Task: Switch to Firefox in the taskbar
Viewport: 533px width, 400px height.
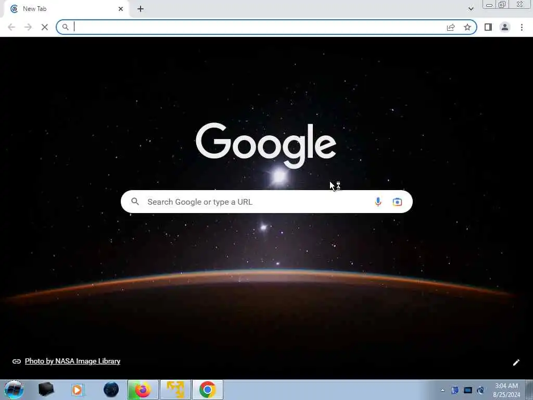Action: 143,390
